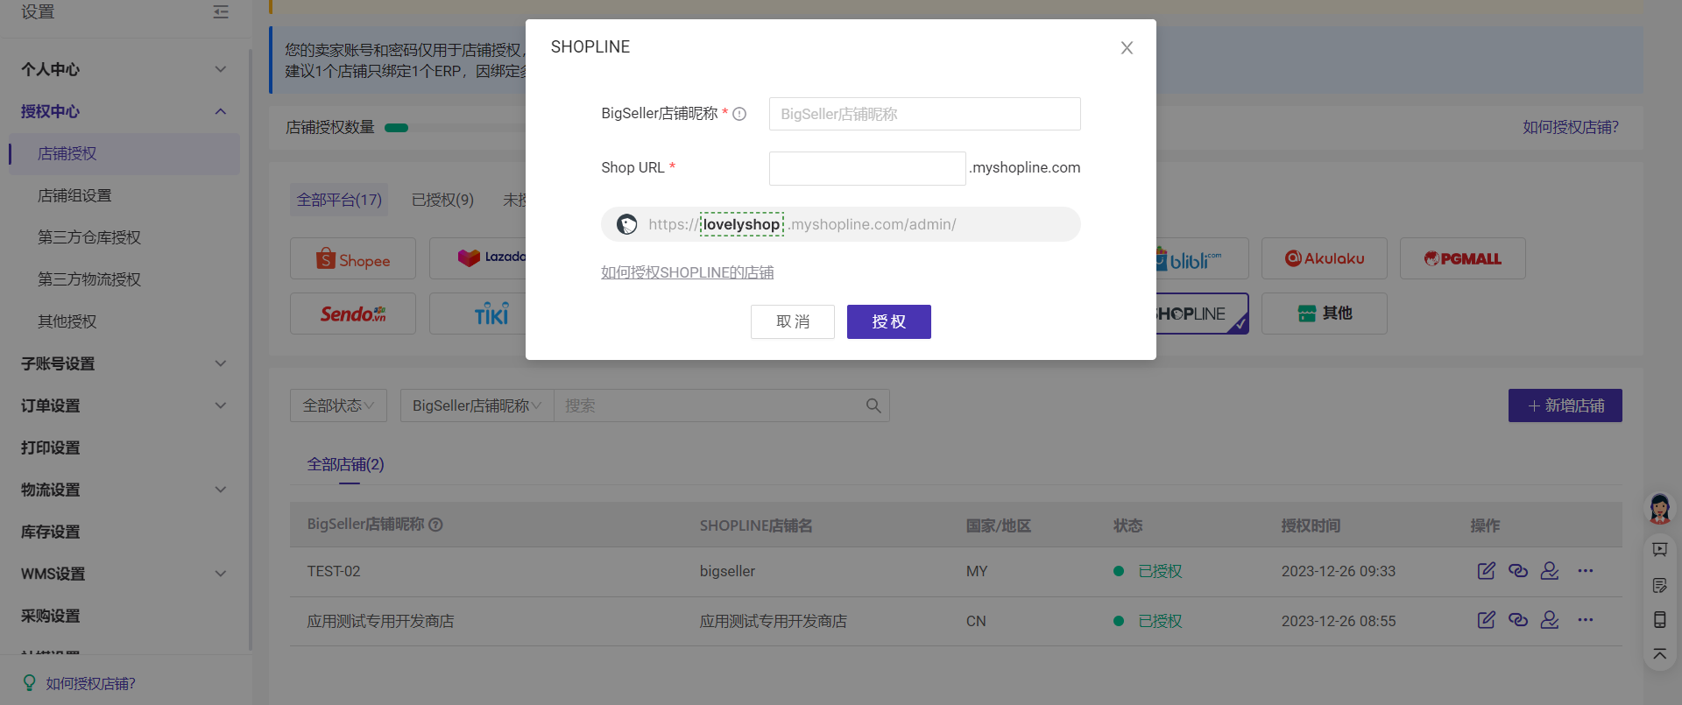
Task: Edit 应用测试专用开发商店 store row
Action: pos(1487,620)
